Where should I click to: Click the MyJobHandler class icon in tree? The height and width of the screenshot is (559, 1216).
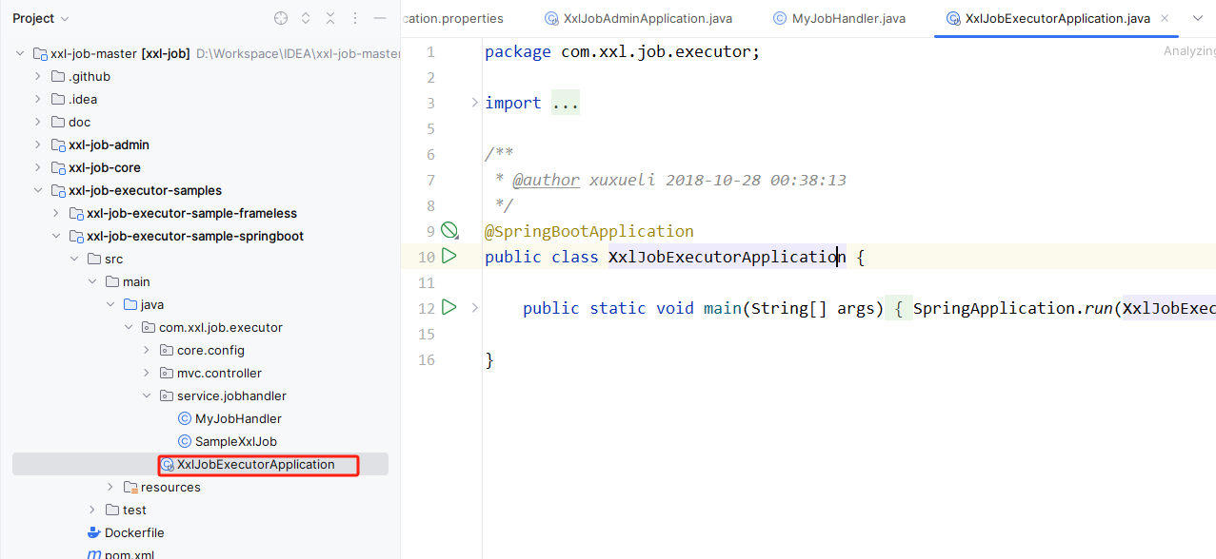pyautogui.click(x=185, y=418)
